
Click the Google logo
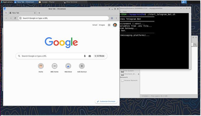(x=61, y=42)
